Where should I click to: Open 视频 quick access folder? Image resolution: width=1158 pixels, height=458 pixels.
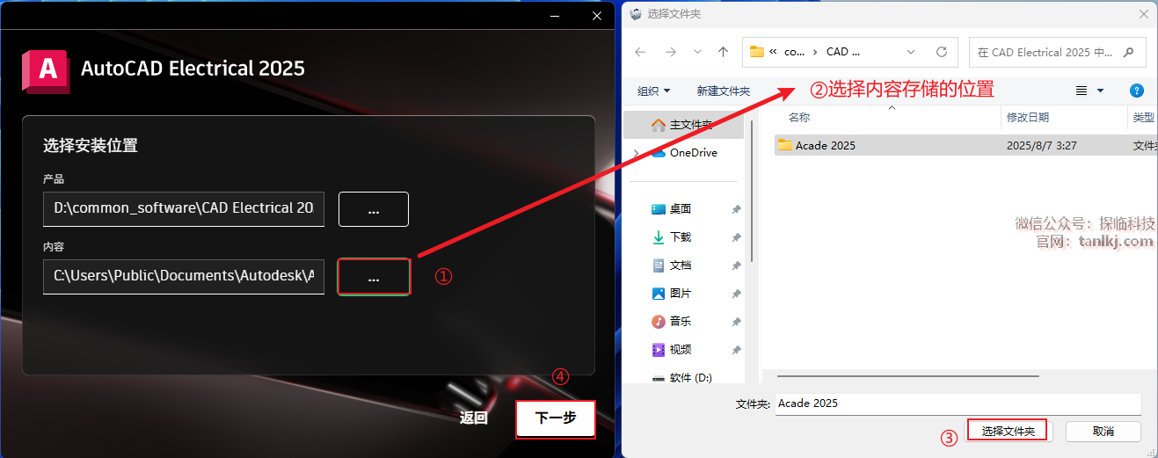[x=681, y=350]
